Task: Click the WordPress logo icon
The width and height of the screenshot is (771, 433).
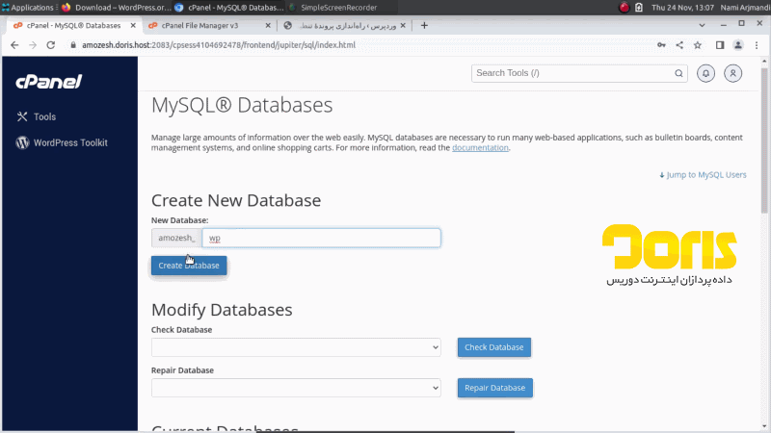Action: 22,142
